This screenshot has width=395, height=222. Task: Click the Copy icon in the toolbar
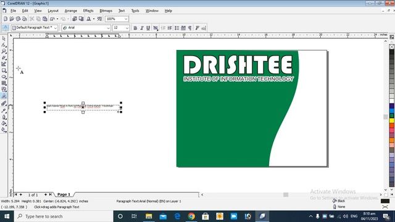tap(38, 19)
